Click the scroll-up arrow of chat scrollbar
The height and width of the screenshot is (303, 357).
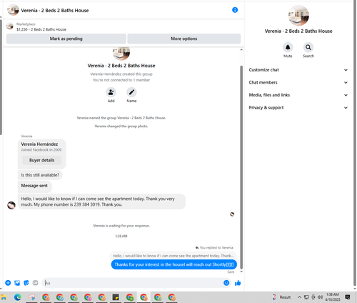(241, 50)
